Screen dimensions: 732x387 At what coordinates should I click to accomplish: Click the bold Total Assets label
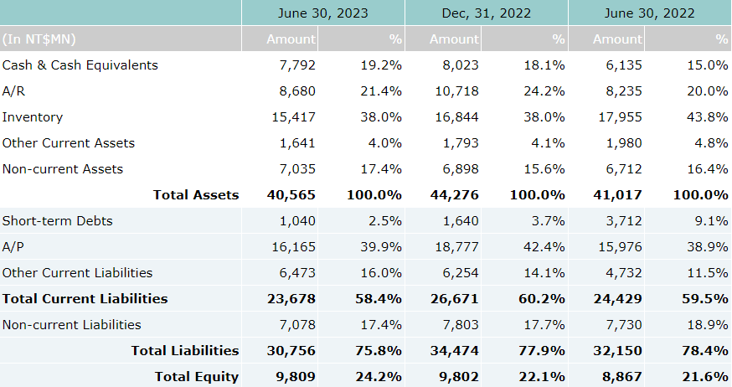pyautogui.click(x=195, y=195)
